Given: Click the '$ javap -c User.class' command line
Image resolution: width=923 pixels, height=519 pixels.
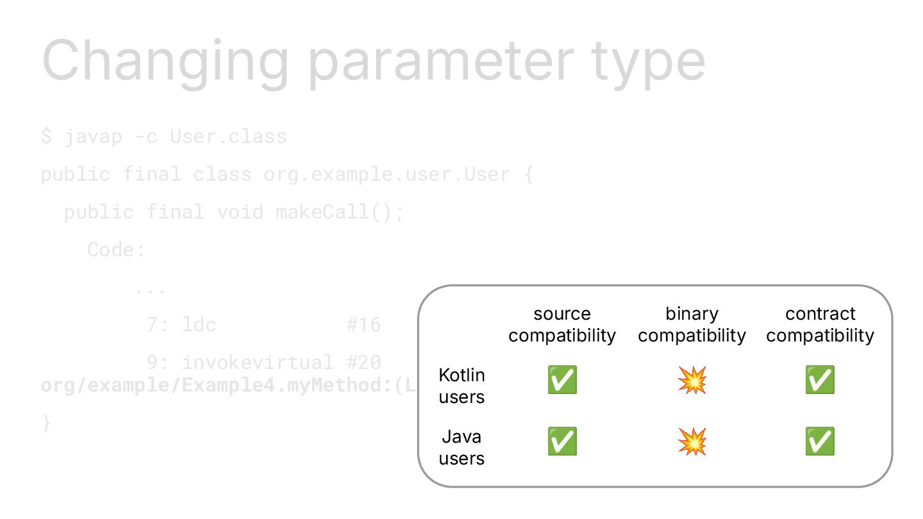Looking at the screenshot, I should [x=164, y=136].
